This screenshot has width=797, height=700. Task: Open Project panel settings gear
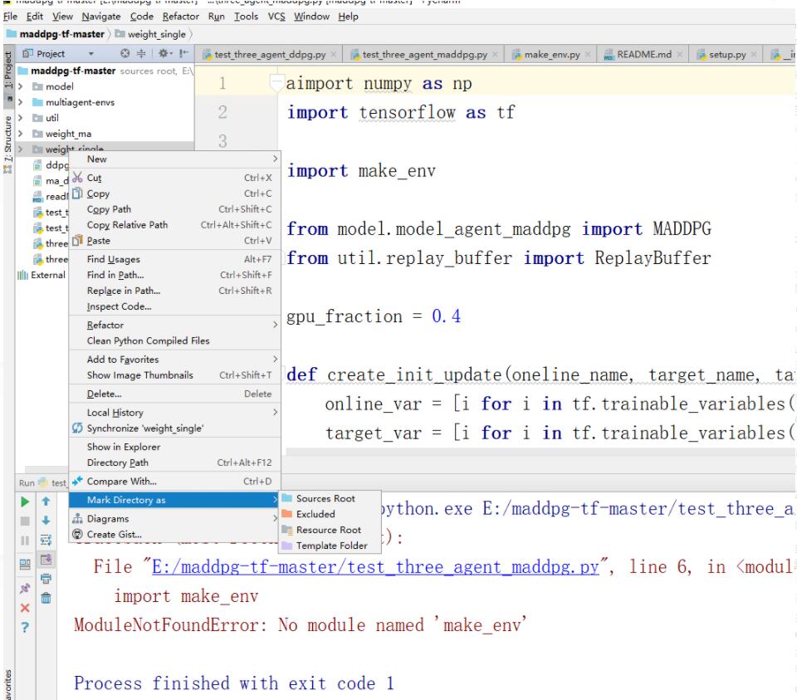tap(164, 53)
